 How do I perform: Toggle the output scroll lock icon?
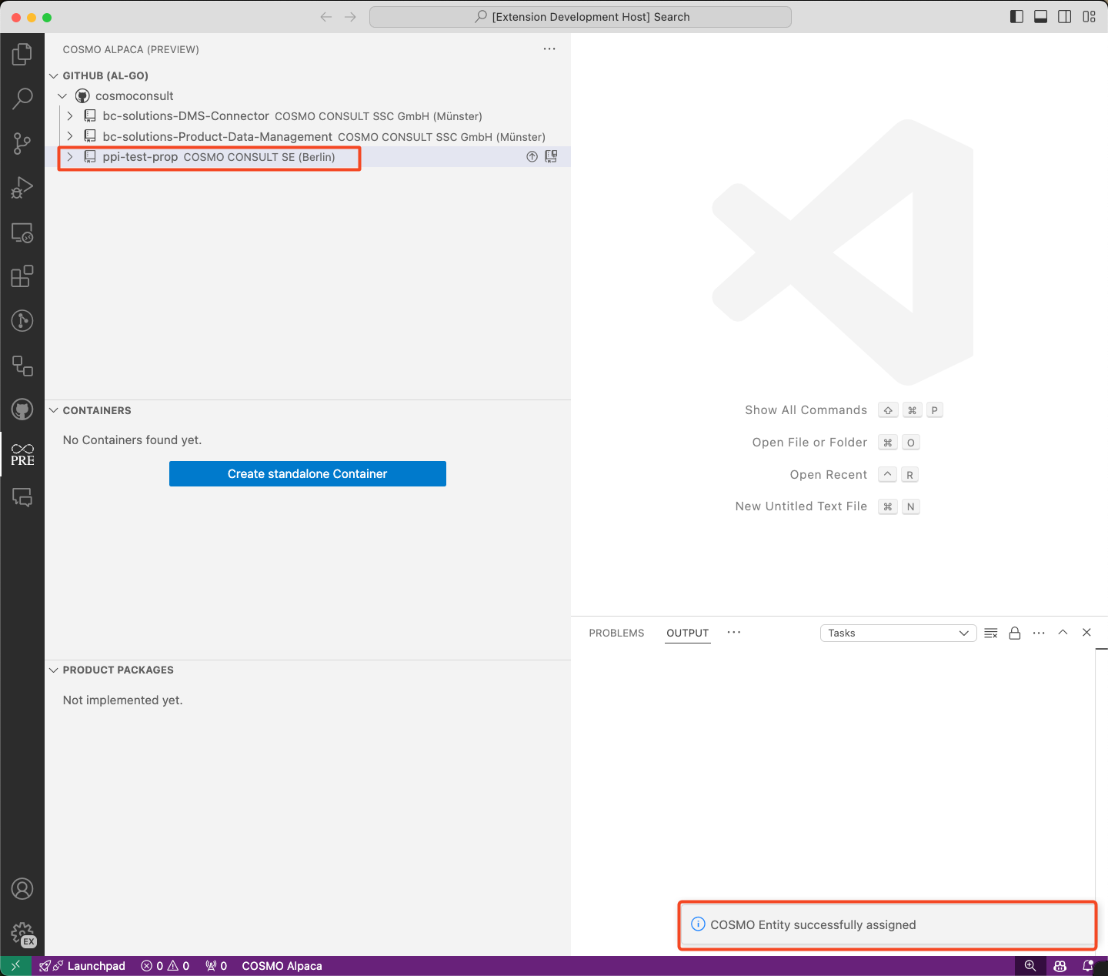tap(1015, 633)
